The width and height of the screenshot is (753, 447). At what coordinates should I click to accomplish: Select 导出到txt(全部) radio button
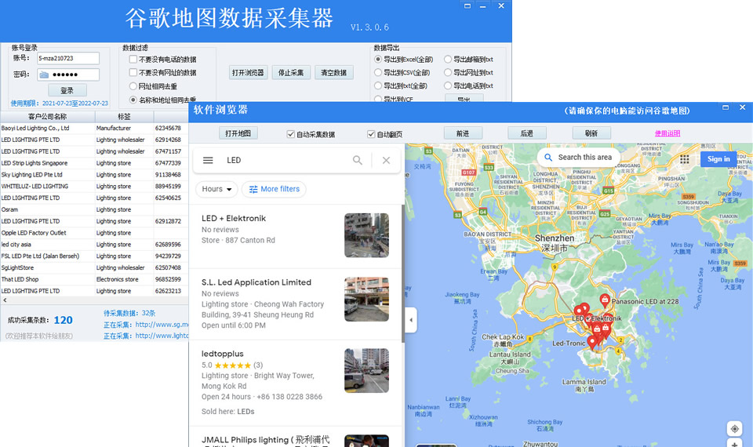coord(378,85)
